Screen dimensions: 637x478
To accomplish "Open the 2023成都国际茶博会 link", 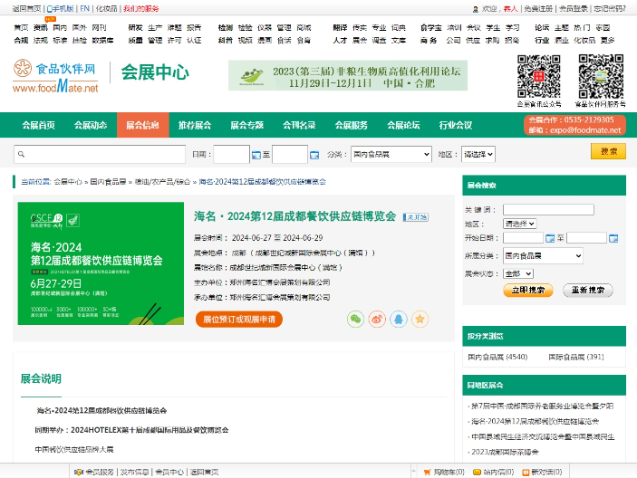I will 505,452.
